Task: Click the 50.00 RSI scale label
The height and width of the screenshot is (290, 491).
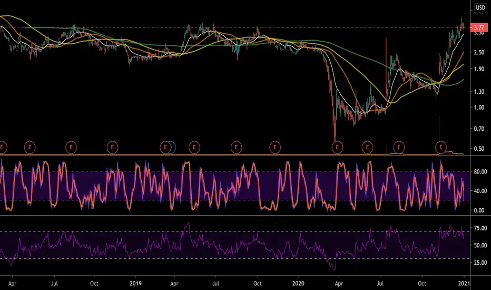Action: [480, 245]
